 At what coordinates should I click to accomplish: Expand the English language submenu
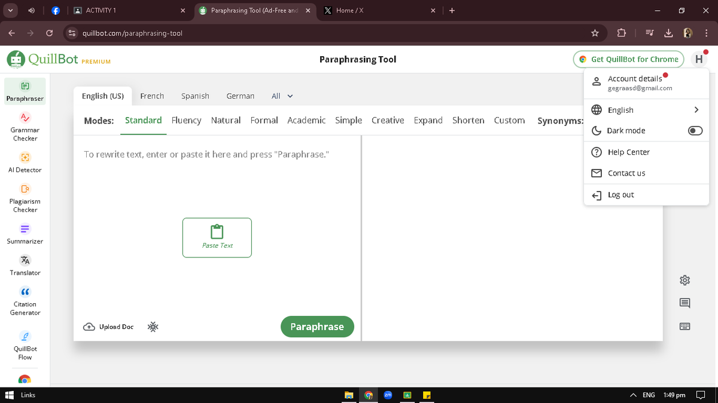[x=646, y=110]
